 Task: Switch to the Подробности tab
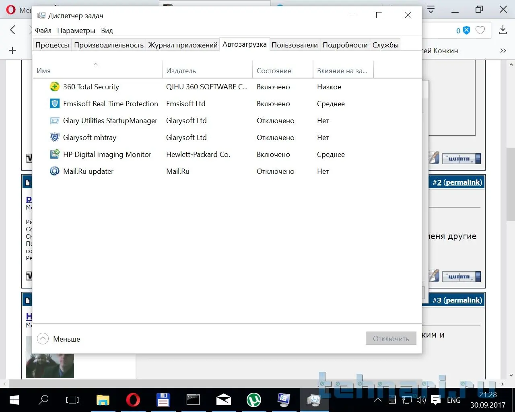(345, 45)
